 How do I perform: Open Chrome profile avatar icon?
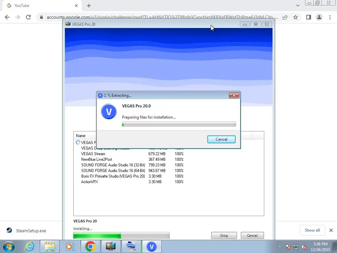(x=319, y=17)
